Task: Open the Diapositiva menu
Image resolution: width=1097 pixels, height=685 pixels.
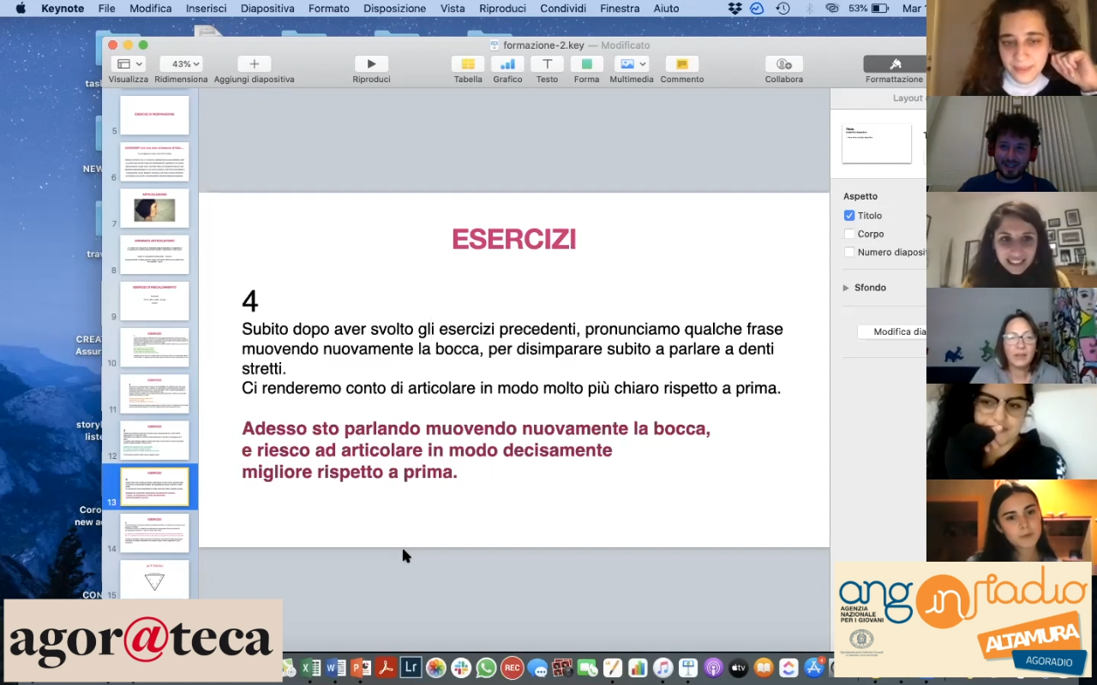Action: tap(267, 9)
